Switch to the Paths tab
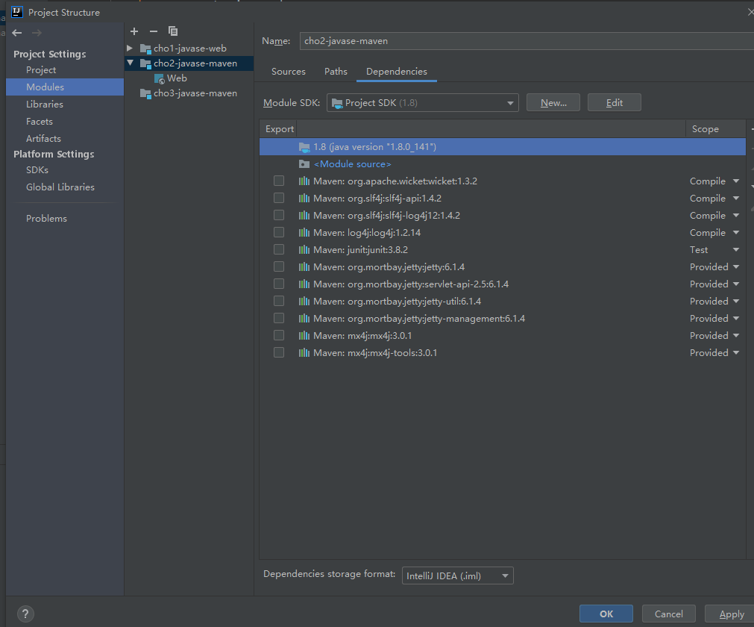 pos(336,72)
